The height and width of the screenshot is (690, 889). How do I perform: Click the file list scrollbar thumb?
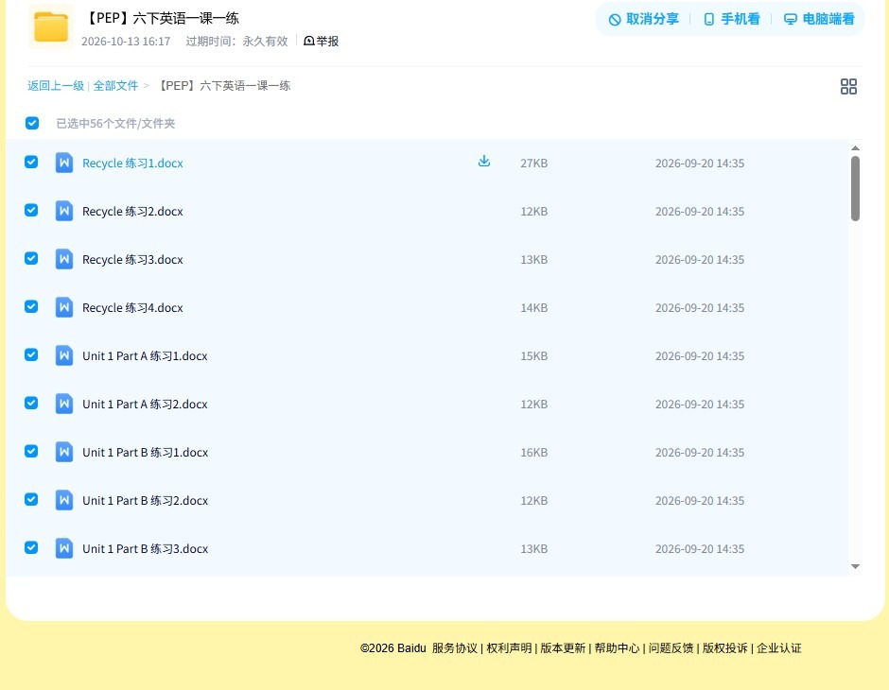pyautogui.click(x=855, y=188)
